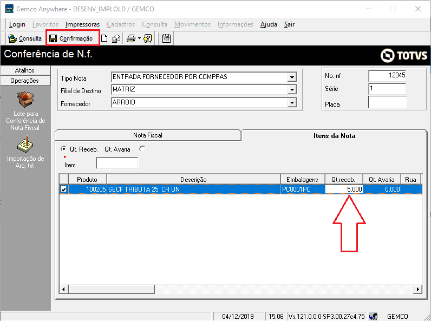Viewport: 431px width, 321px height.
Task: Click the Série input field
Action: pyautogui.click(x=387, y=88)
